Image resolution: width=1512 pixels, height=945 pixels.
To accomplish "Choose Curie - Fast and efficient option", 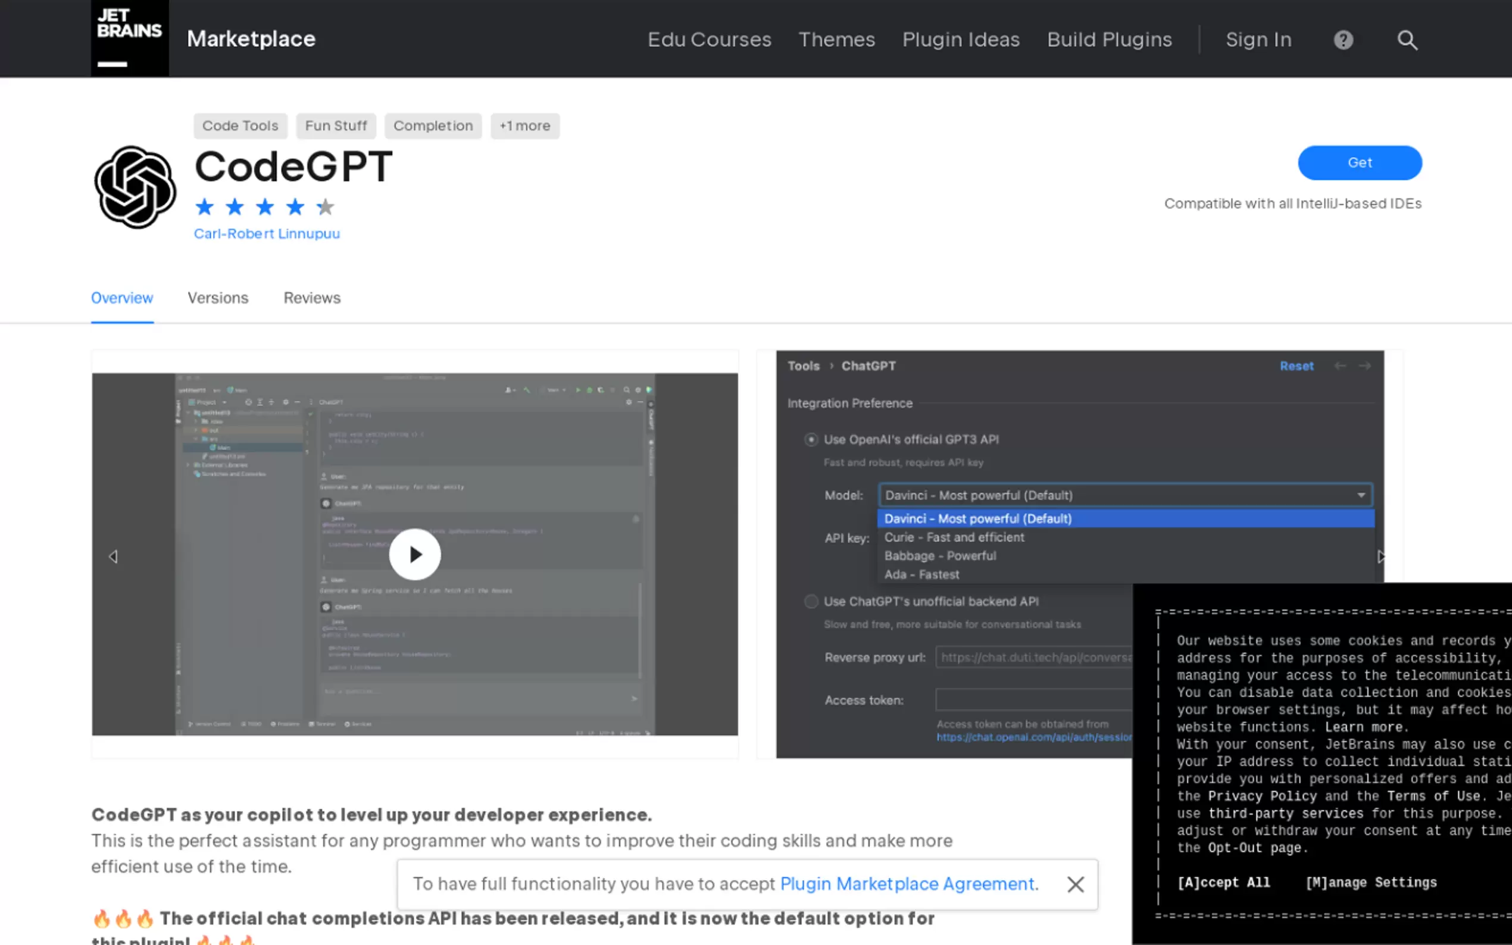I will (1125, 537).
